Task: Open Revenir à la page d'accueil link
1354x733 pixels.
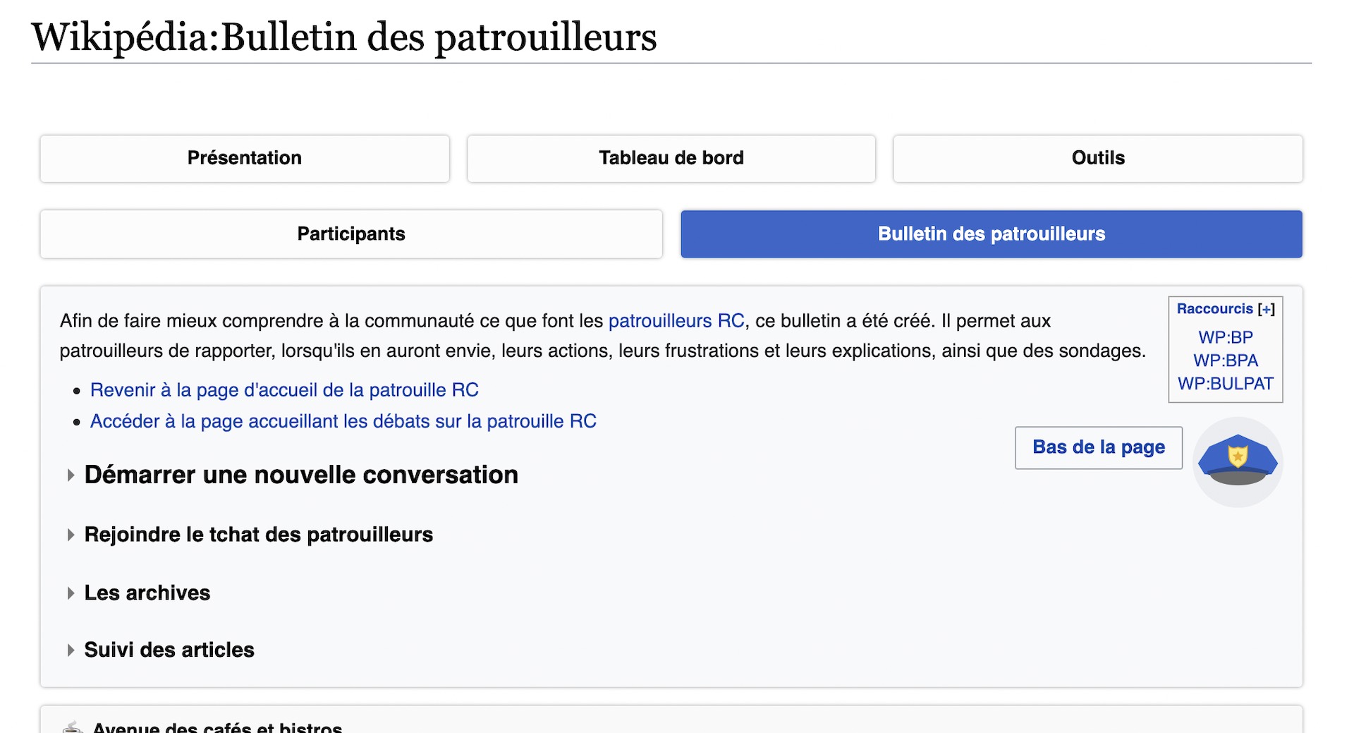Action: [x=284, y=390]
